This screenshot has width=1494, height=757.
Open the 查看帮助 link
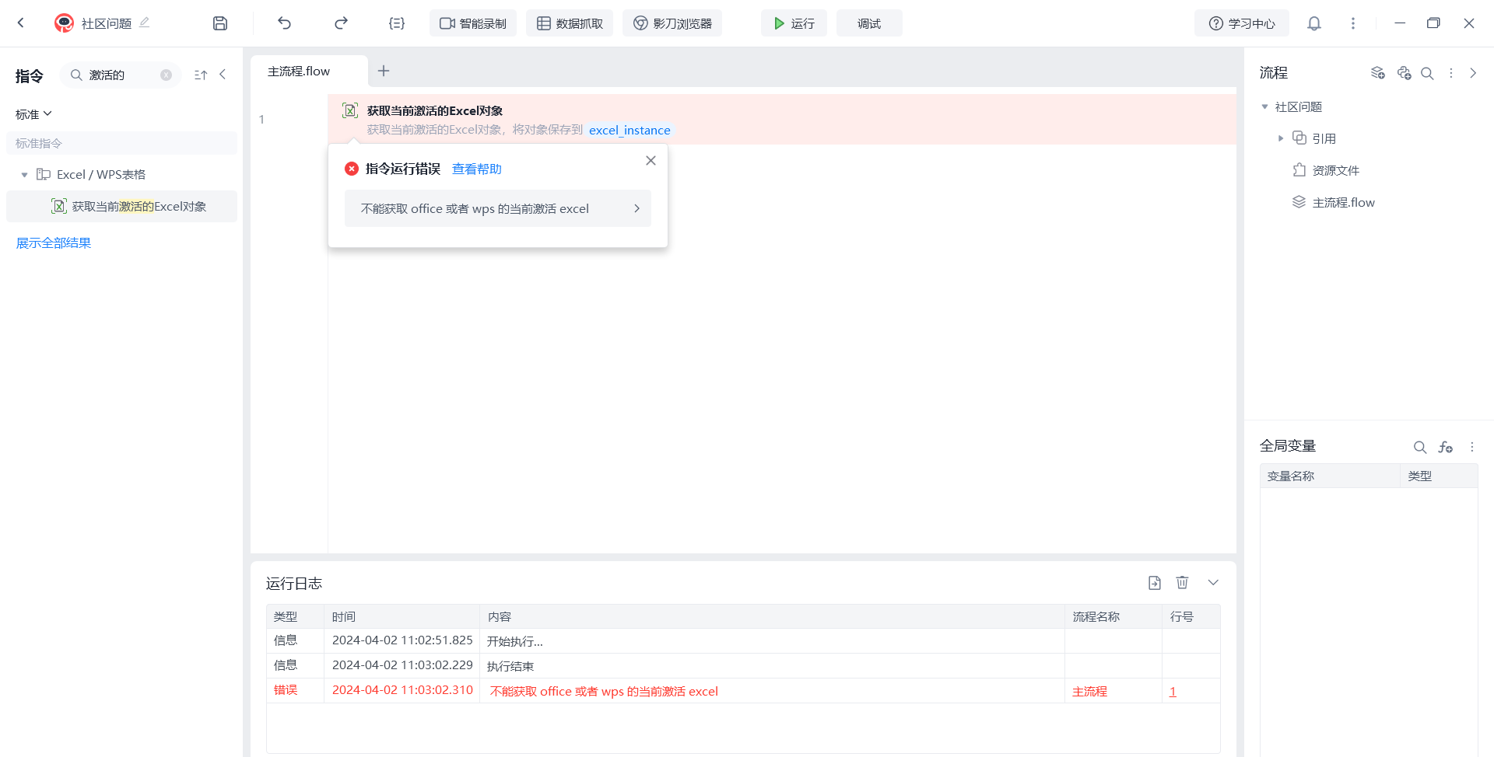coord(476,169)
